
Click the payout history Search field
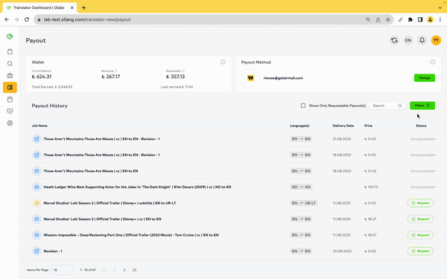click(x=387, y=106)
